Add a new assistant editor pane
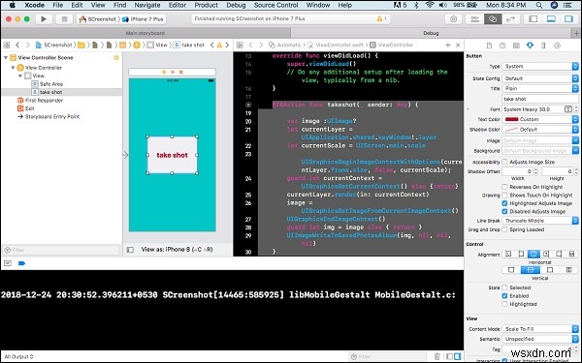Screen dimensions: 582x363 [447, 45]
